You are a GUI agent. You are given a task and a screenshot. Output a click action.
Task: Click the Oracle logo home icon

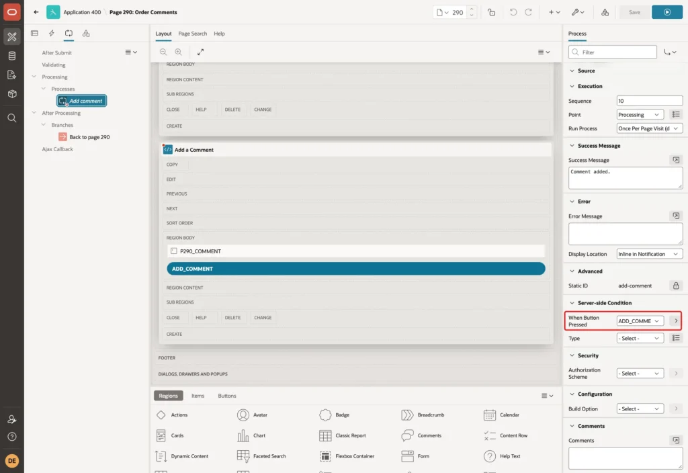(x=12, y=12)
